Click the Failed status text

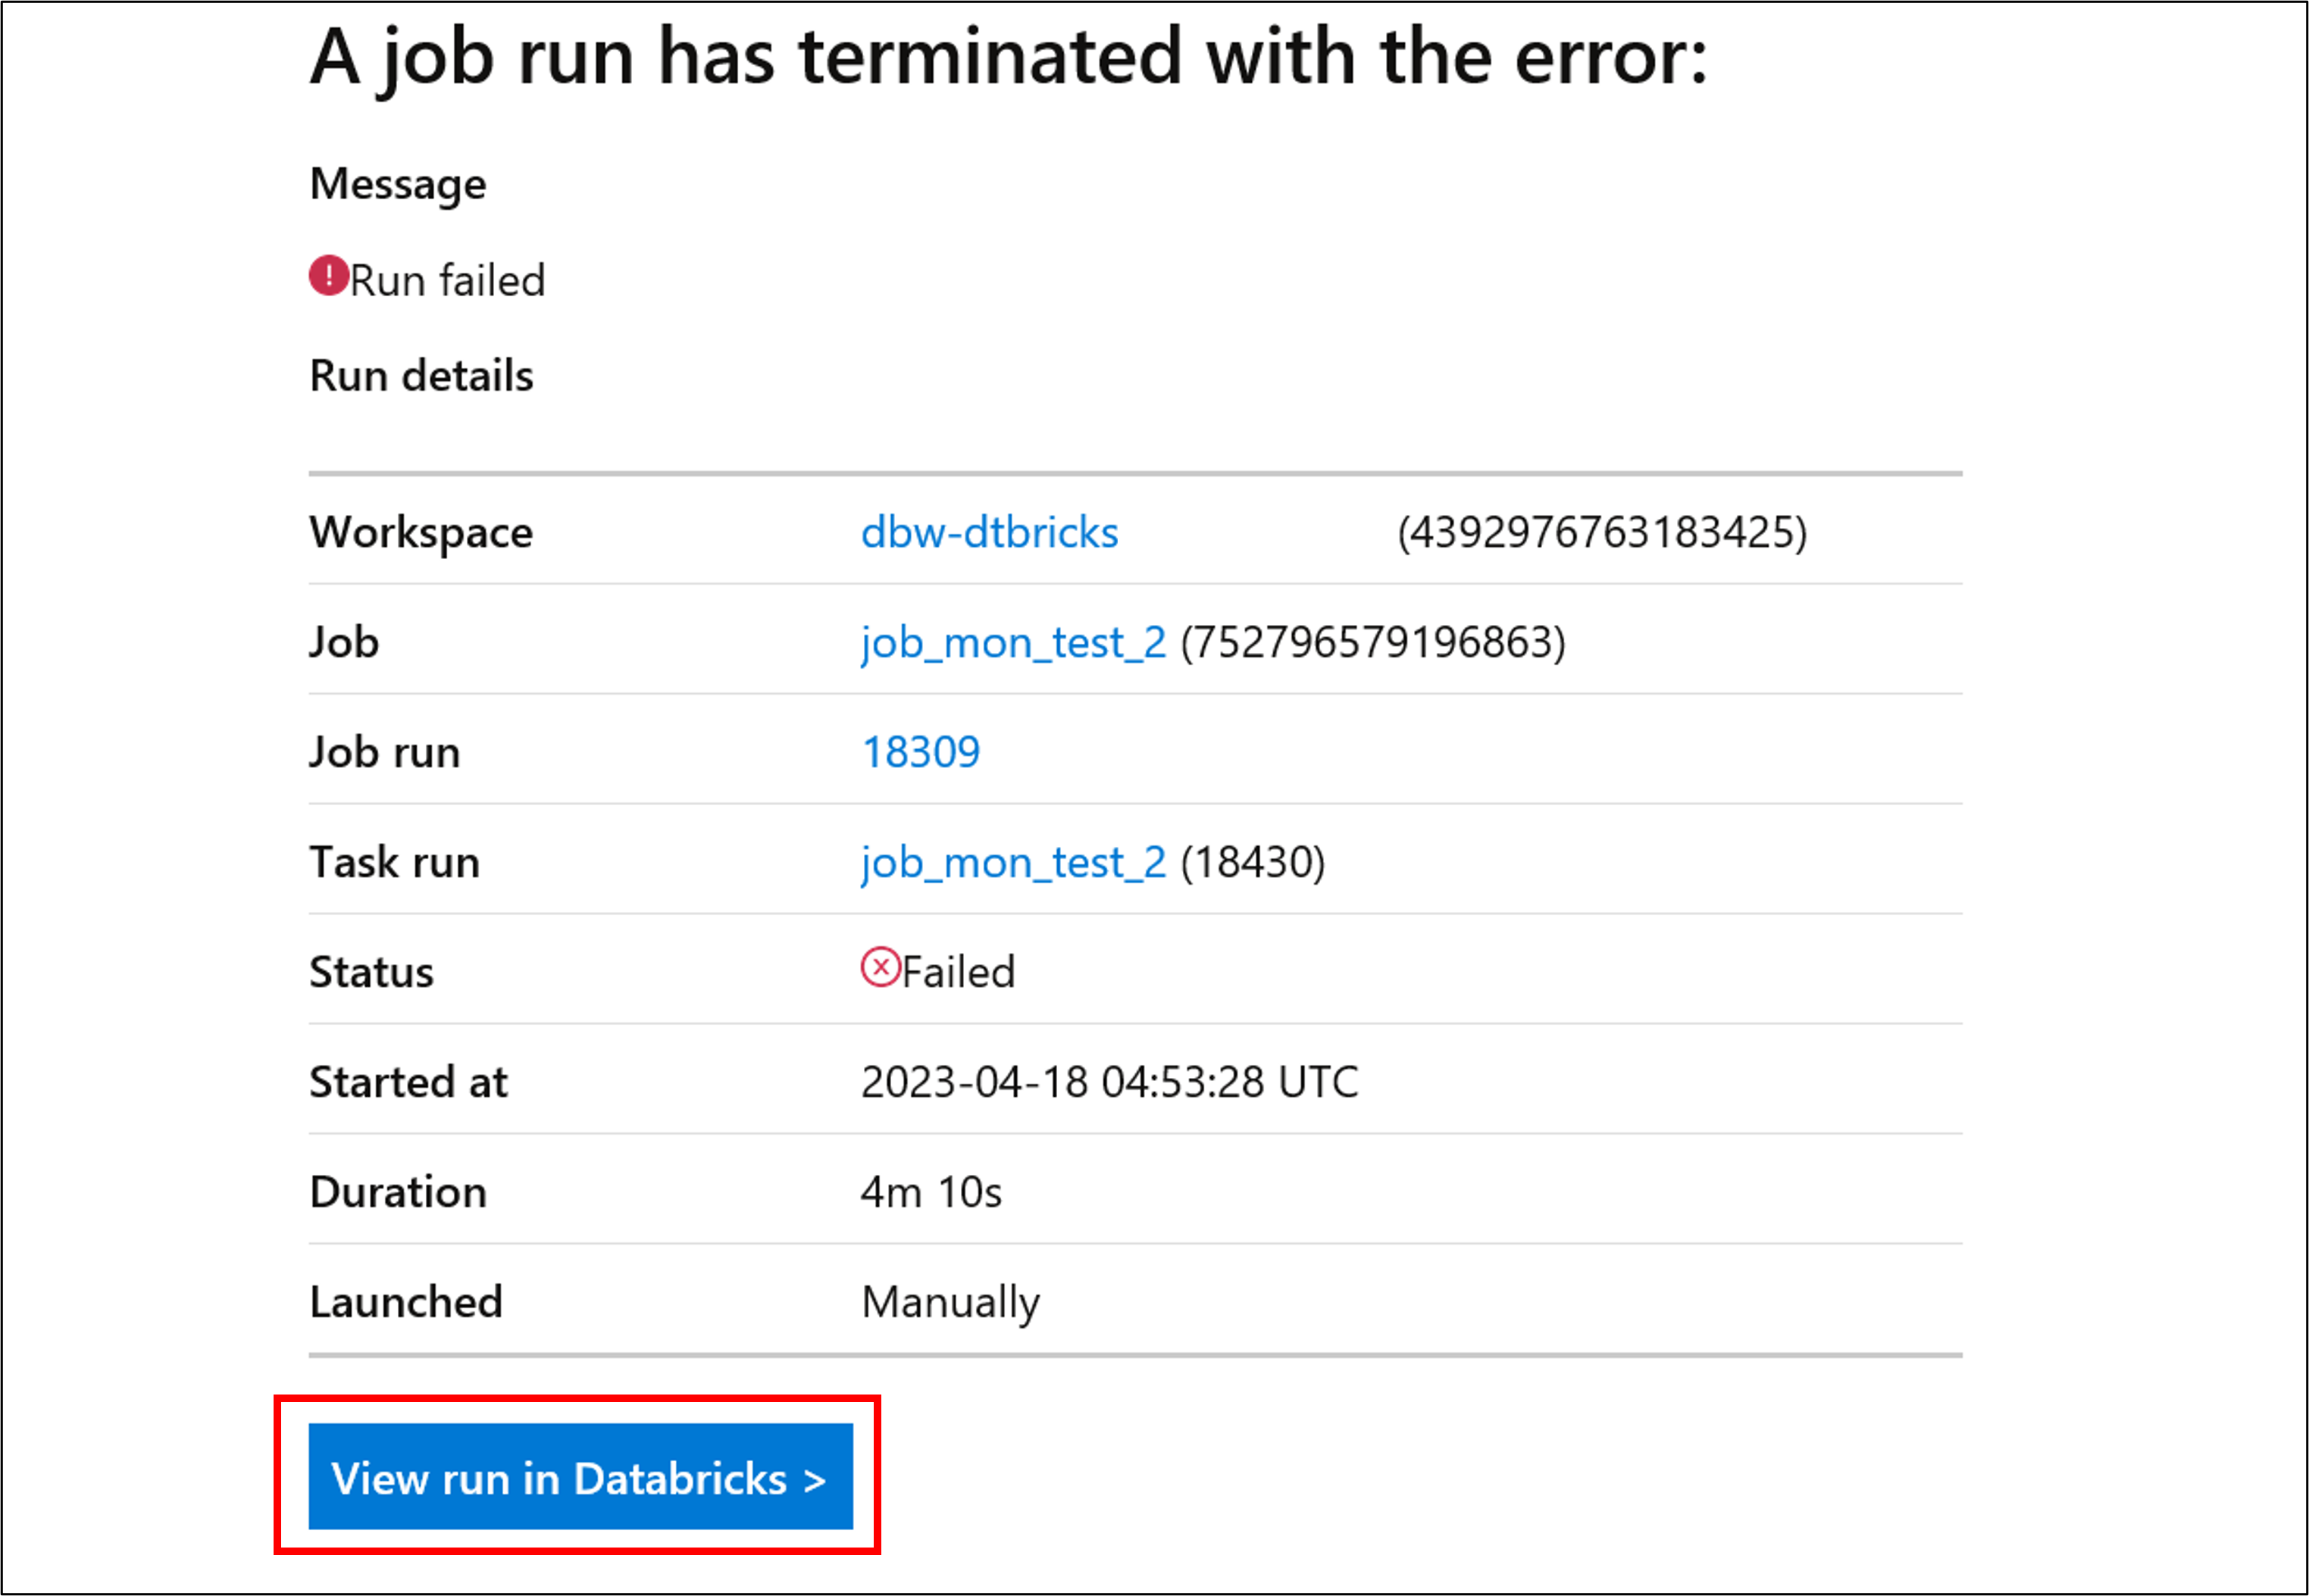coord(959,972)
